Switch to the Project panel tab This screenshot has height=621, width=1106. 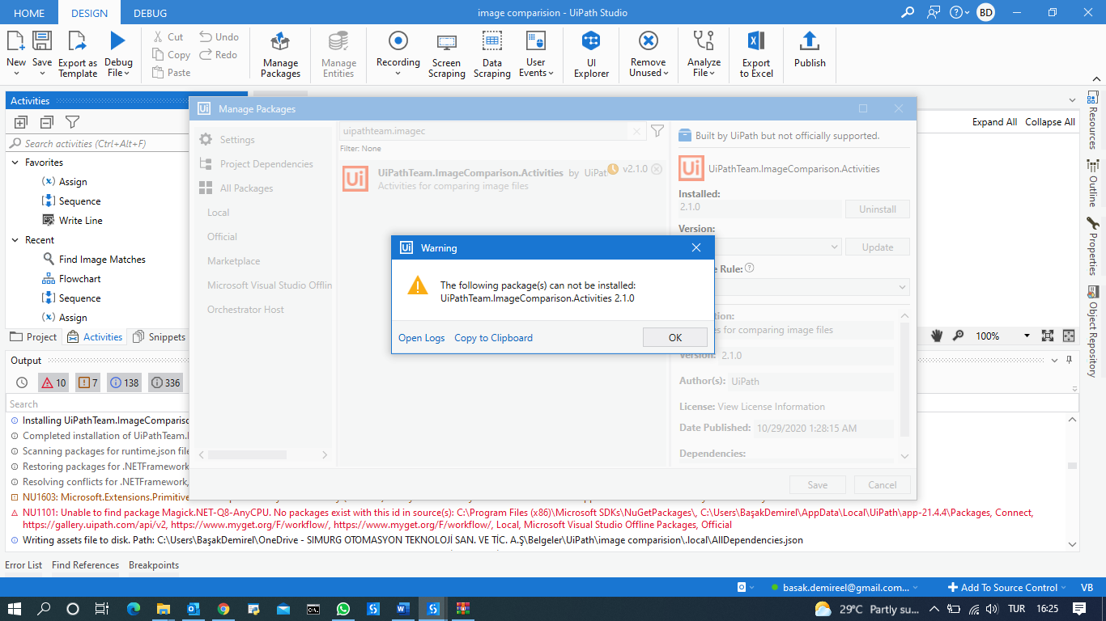(34, 337)
